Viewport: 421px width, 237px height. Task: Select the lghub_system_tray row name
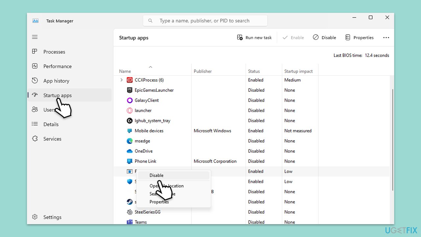click(153, 121)
